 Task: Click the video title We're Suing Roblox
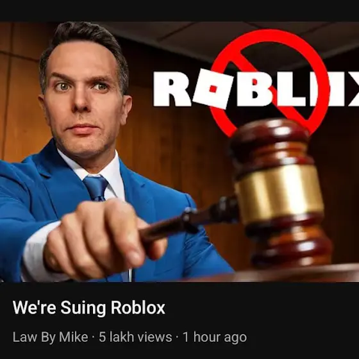pos(89,308)
